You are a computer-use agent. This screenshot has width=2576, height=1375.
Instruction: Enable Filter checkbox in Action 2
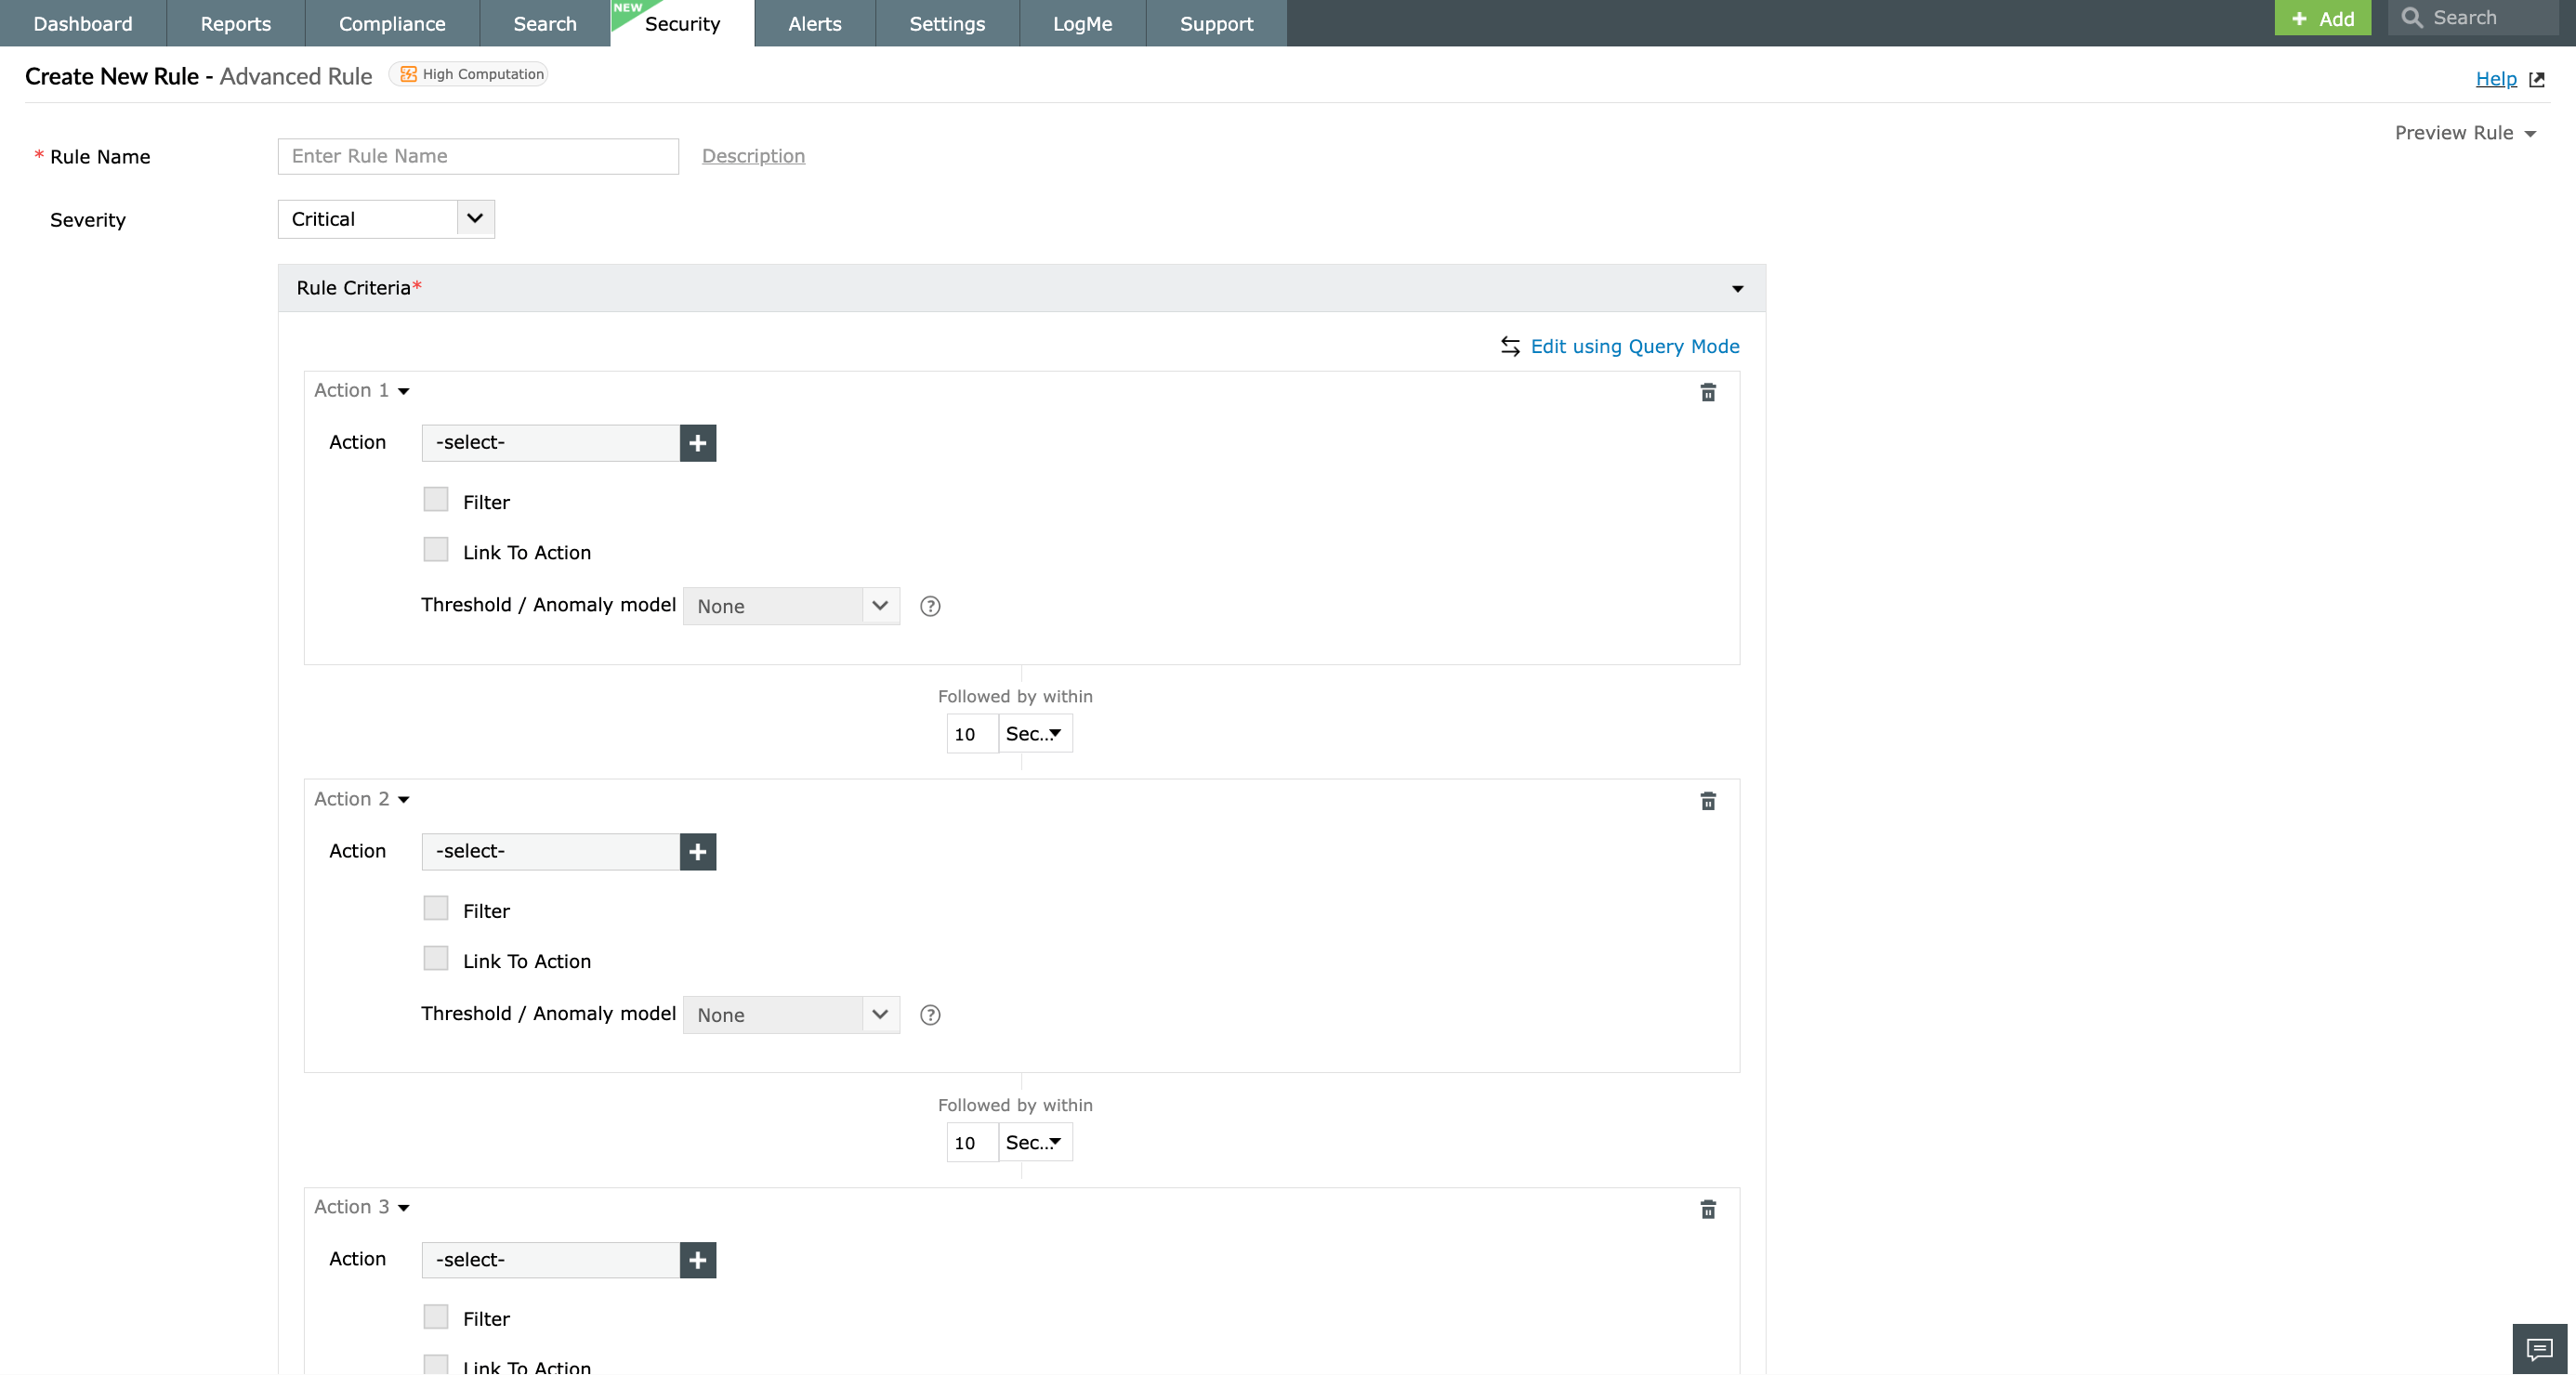[x=435, y=908]
